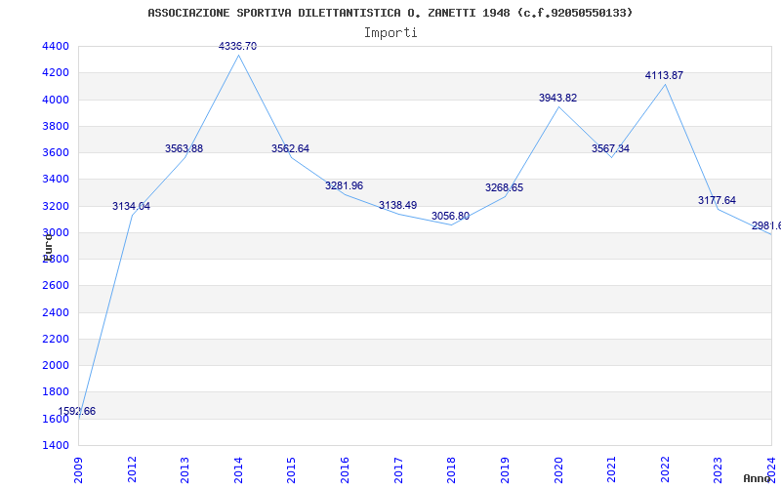
Task: Click x-axis year 2016
Action: pos(345,469)
